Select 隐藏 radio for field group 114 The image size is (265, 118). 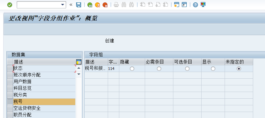pos(132,69)
